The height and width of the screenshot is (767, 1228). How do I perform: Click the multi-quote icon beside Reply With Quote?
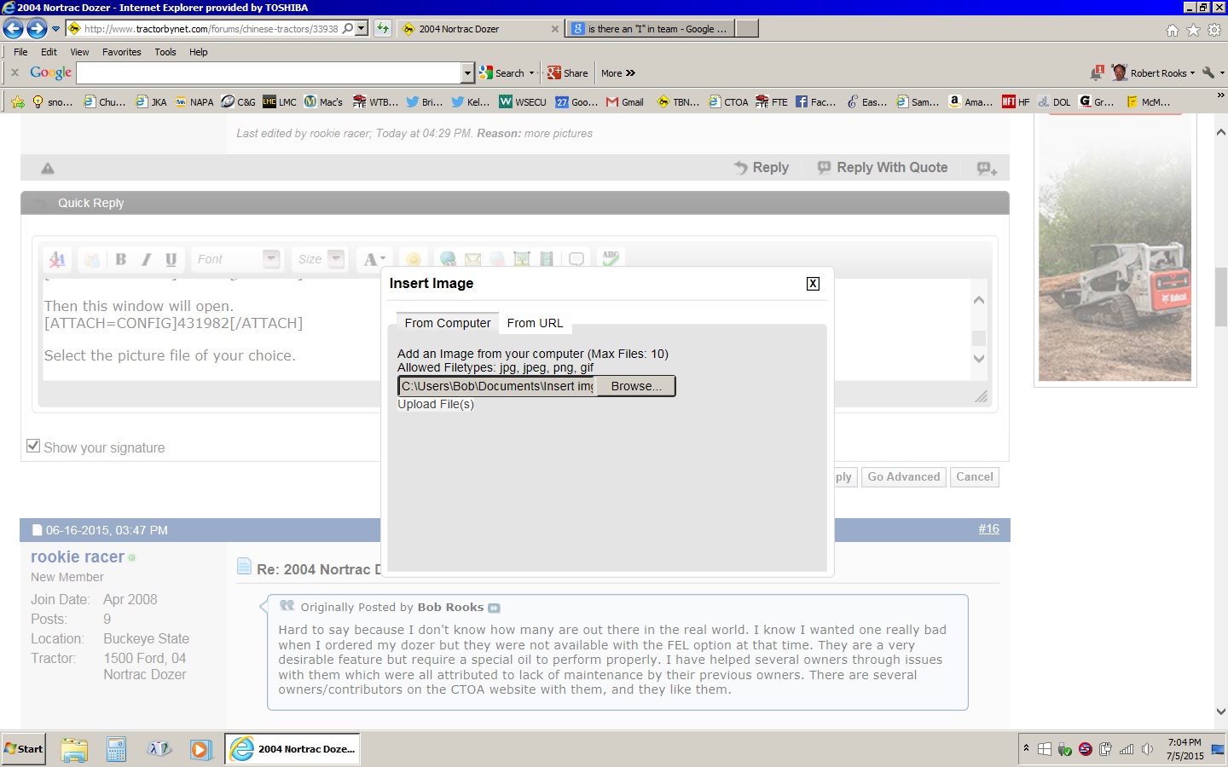(x=987, y=168)
